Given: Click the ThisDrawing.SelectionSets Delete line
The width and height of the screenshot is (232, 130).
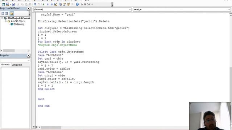Looking at the screenshot, I should coord(73,21).
